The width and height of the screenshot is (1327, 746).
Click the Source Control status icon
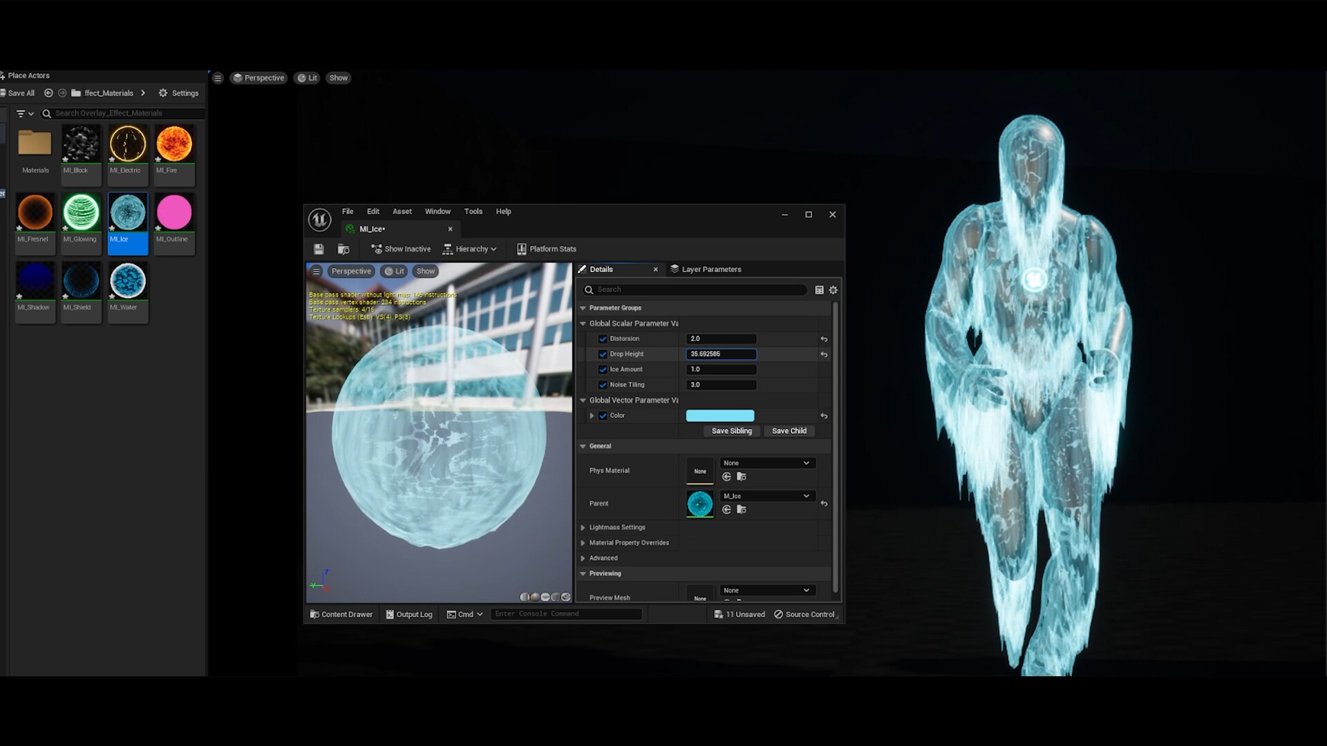(804, 613)
